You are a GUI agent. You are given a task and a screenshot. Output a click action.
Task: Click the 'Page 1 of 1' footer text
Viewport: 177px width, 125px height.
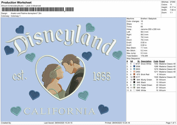(x=171, y=123)
